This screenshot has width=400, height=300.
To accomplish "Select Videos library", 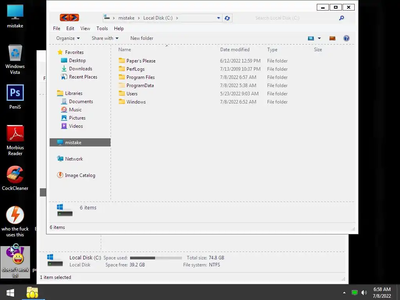I will pyautogui.click(x=72, y=126).
